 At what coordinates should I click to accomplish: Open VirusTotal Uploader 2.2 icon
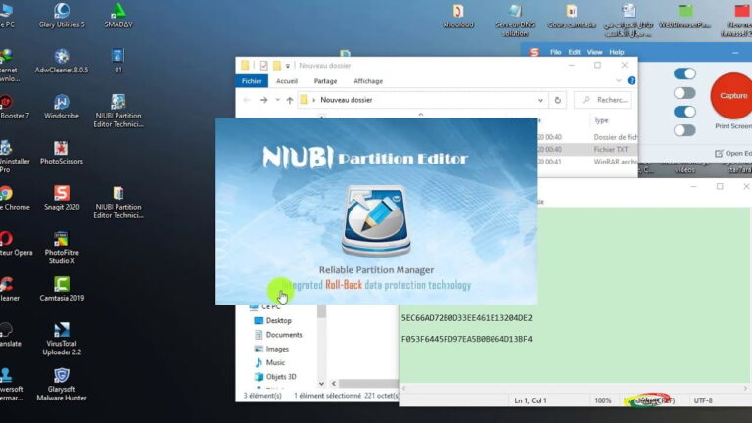pos(62,339)
